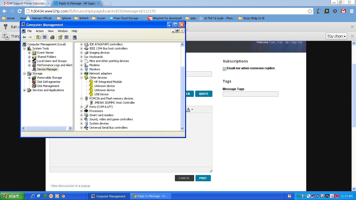Click the reply message text area
Screen dimensions: 356x200
click(x=131, y=140)
